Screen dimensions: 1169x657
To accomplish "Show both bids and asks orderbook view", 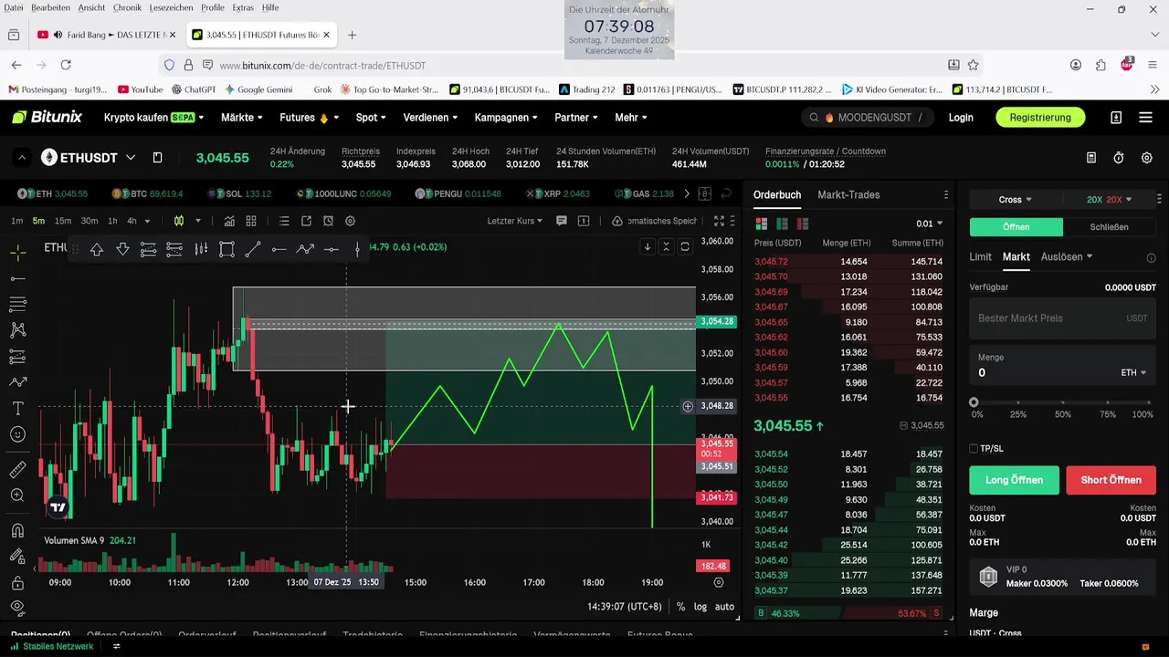I will pyautogui.click(x=762, y=224).
